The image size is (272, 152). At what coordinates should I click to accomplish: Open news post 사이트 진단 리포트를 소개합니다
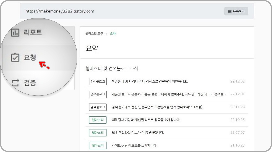point(134,145)
